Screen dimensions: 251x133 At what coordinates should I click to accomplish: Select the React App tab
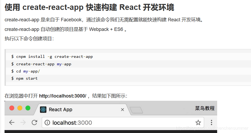click(82, 110)
